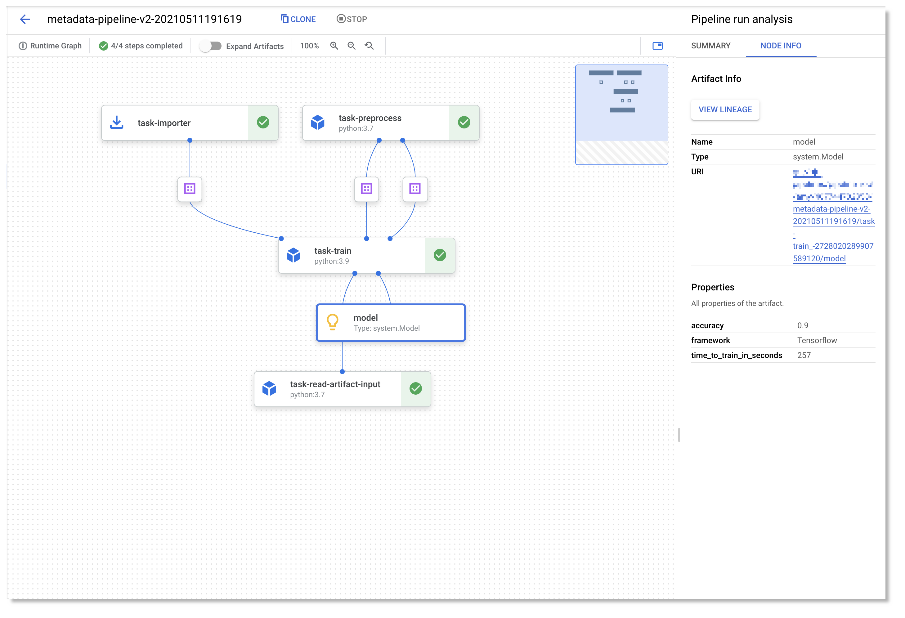
Task: Click the STOP button
Action: 352,19
